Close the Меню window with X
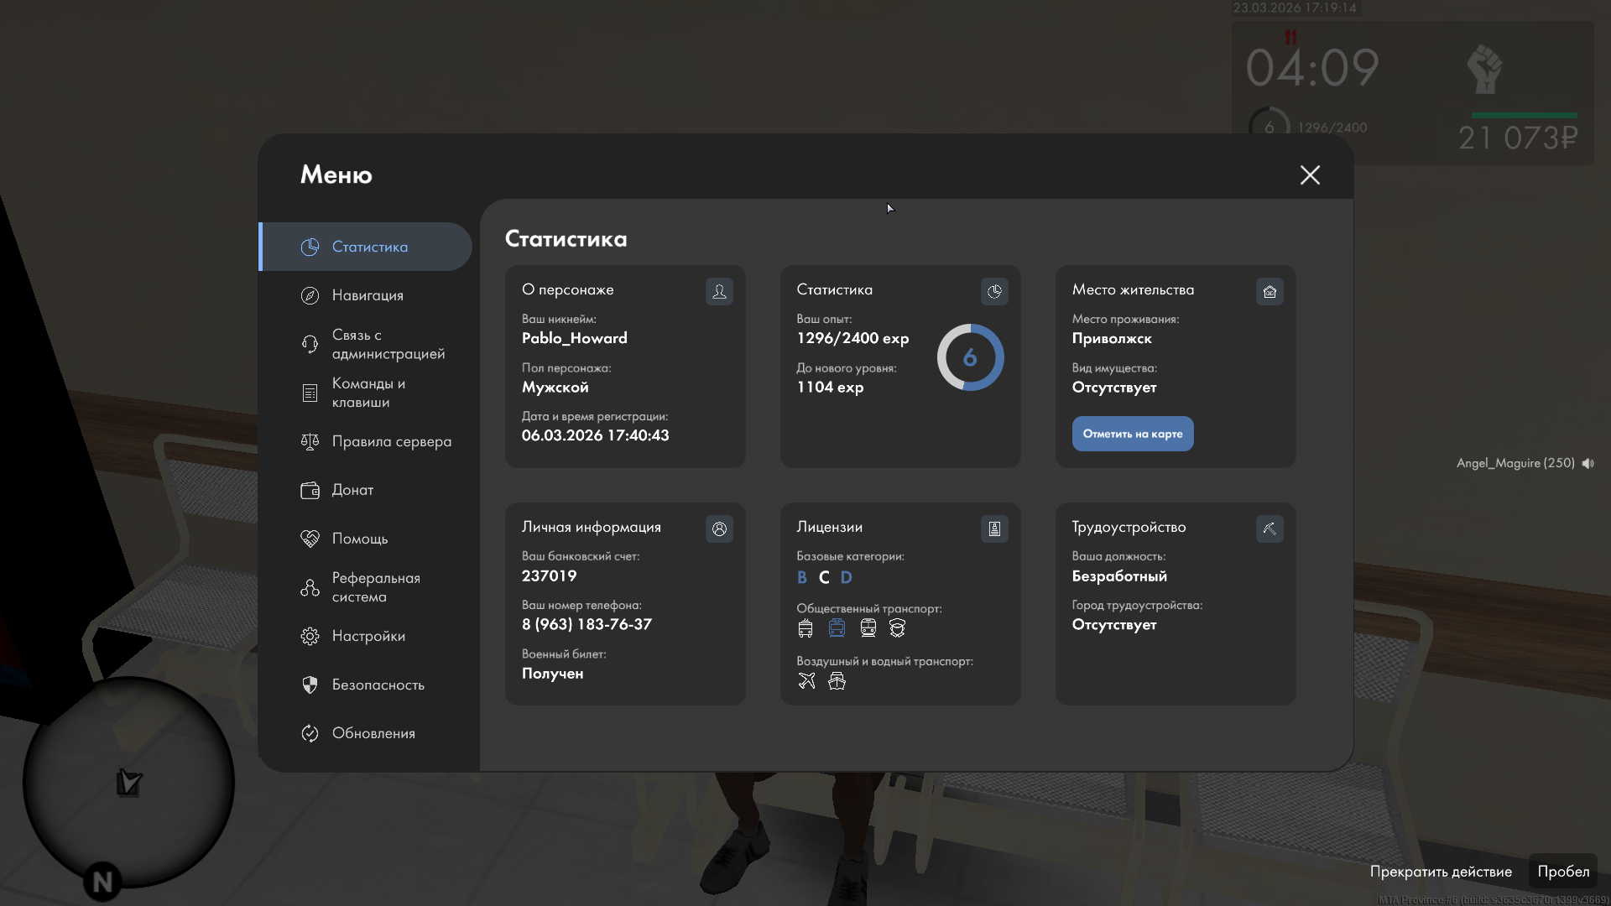 click(x=1310, y=174)
